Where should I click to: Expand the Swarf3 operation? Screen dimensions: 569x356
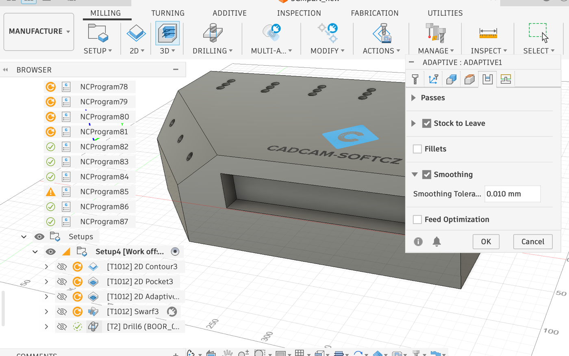coord(46,312)
